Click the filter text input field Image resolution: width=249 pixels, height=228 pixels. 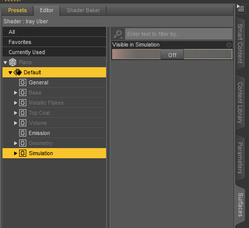coord(179,34)
